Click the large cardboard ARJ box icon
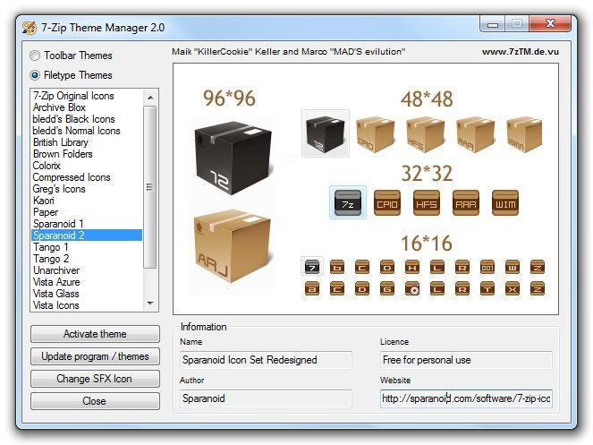 tap(233, 246)
